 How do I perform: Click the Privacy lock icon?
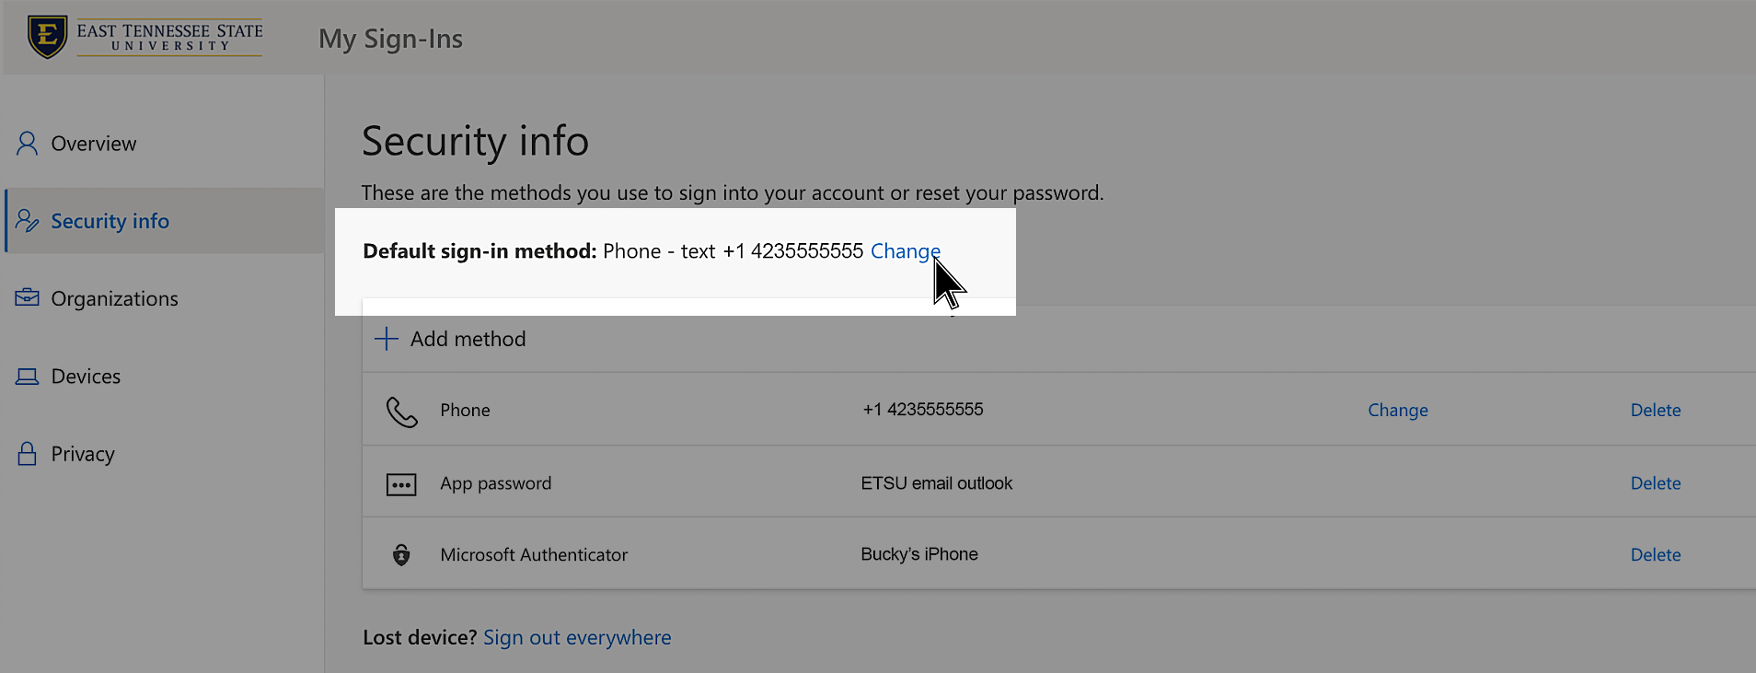[28, 454]
